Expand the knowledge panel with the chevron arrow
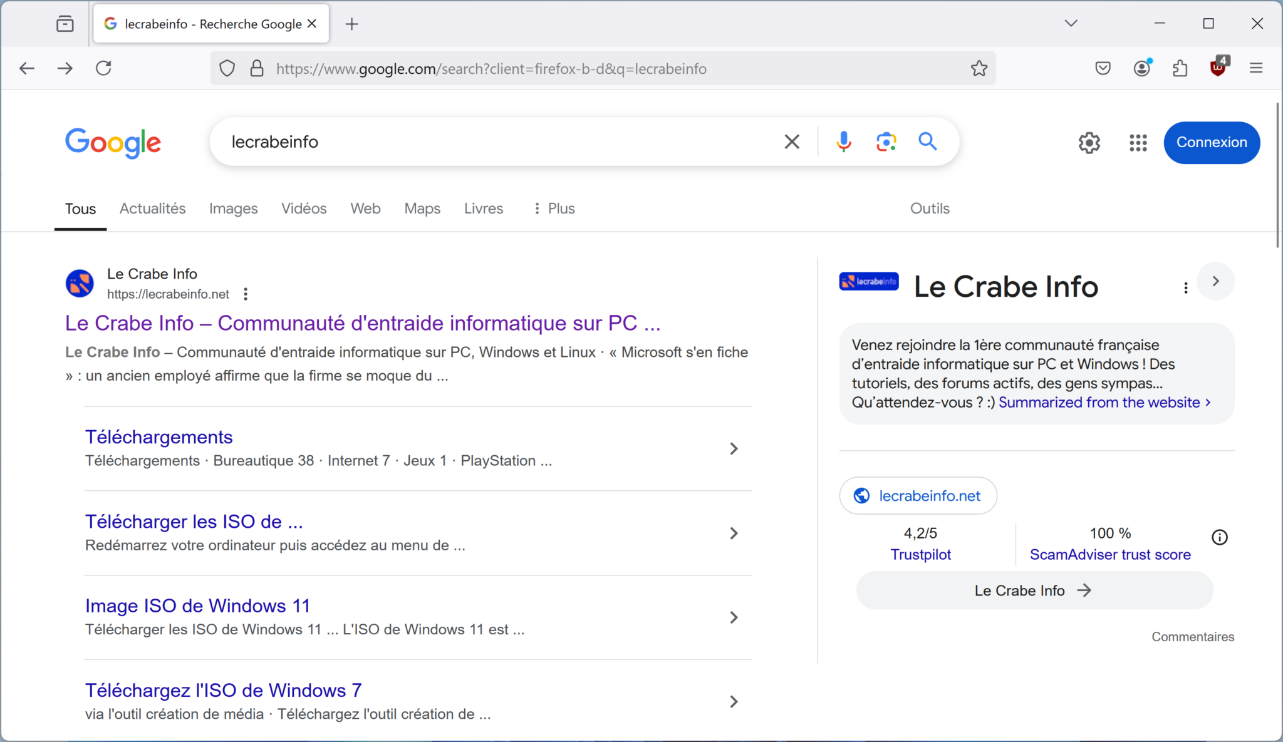This screenshot has height=742, width=1283. coord(1216,282)
